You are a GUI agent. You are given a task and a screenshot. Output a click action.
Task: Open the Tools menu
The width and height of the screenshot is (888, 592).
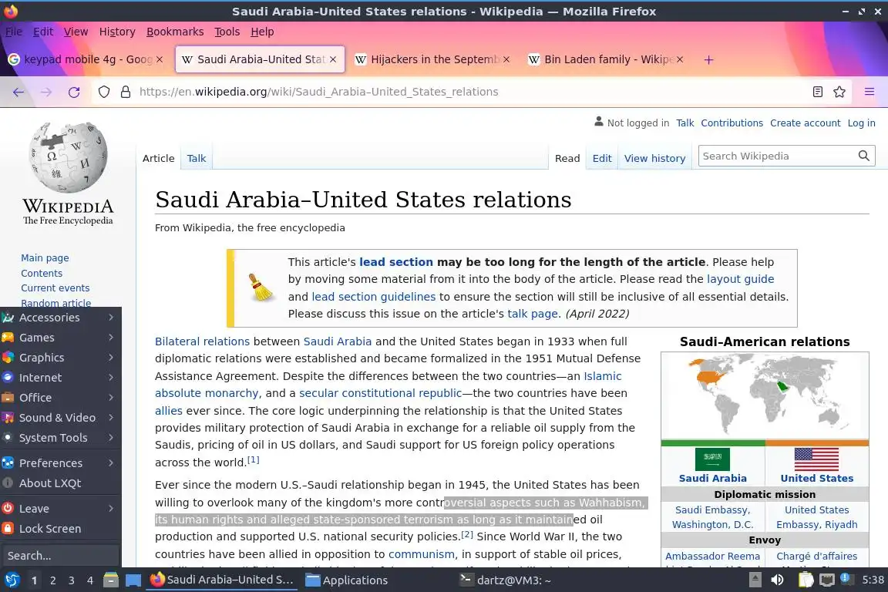click(x=227, y=32)
